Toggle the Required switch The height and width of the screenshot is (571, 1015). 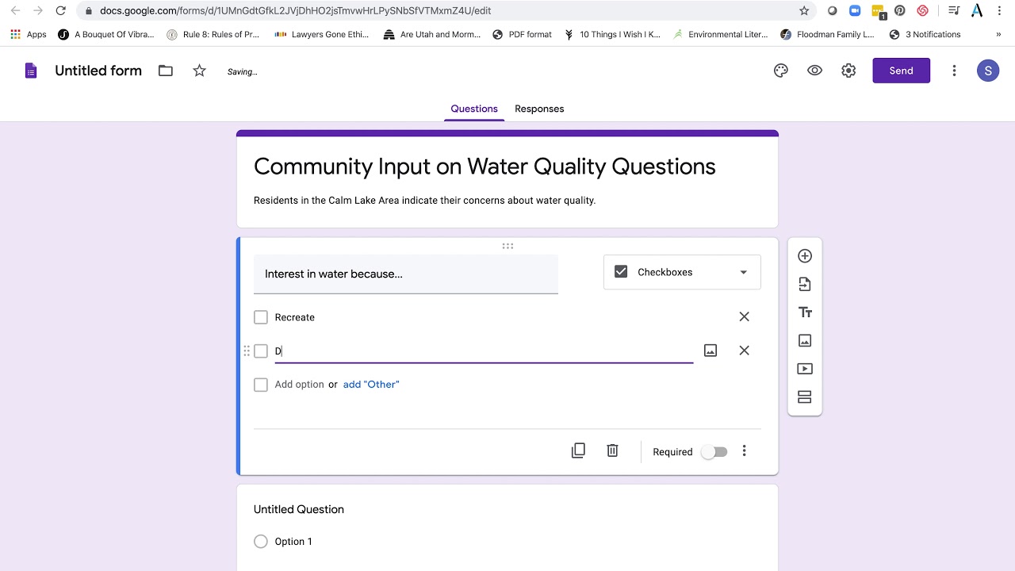pyautogui.click(x=714, y=452)
